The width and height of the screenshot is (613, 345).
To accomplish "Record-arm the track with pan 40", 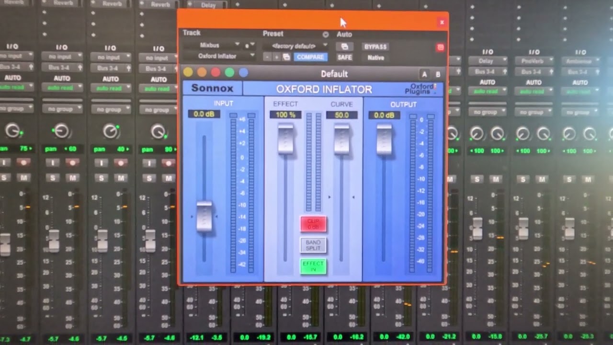I will tap(120, 163).
